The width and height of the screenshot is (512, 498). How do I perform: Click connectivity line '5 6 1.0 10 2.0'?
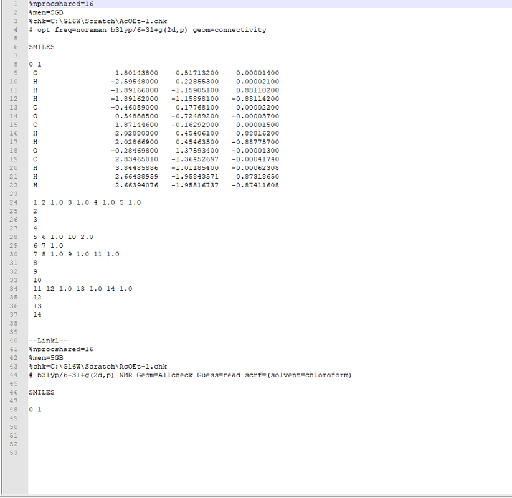click(63, 237)
